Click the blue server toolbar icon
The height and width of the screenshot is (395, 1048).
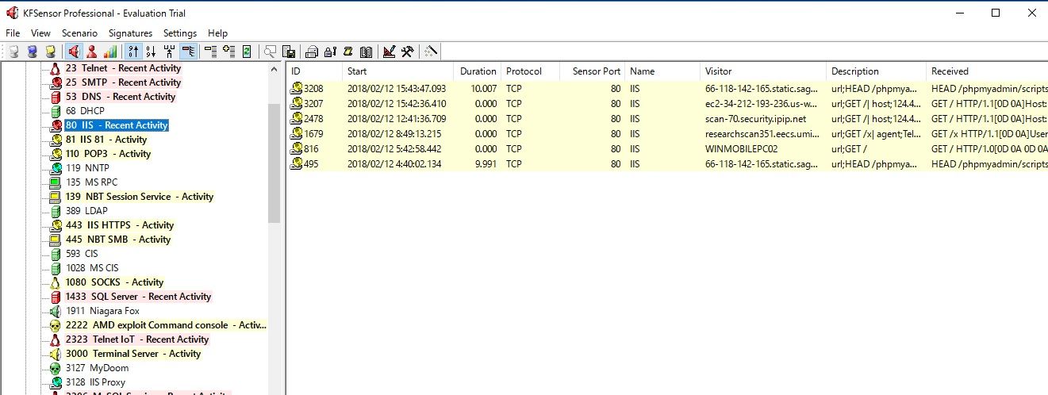(x=33, y=52)
